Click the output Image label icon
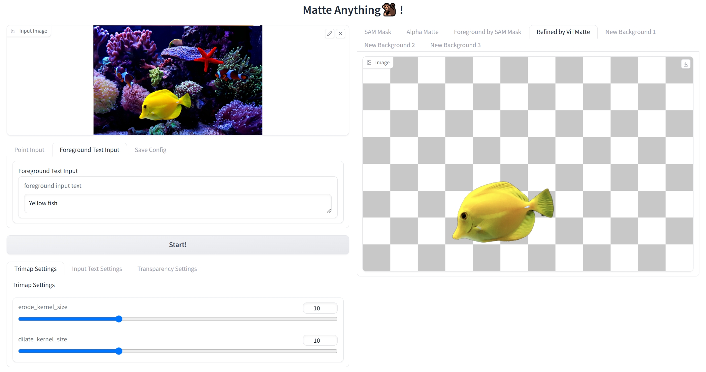Image resolution: width=706 pixels, height=372 pixels. click(x=369, y=63)
